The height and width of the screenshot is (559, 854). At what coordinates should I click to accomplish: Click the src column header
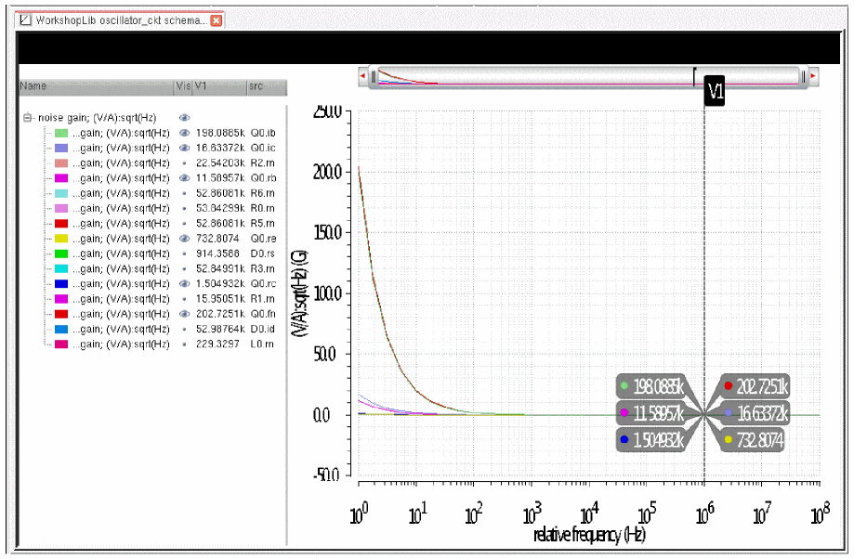click(264, 86)
